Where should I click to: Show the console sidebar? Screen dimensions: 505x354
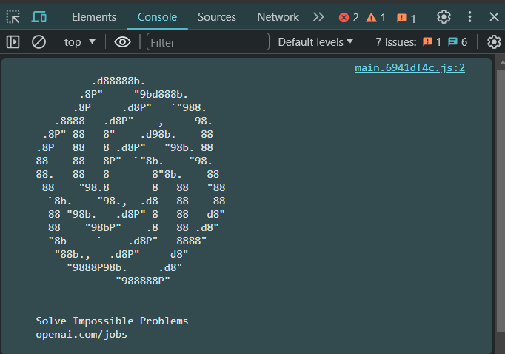[x=13, y=42]
